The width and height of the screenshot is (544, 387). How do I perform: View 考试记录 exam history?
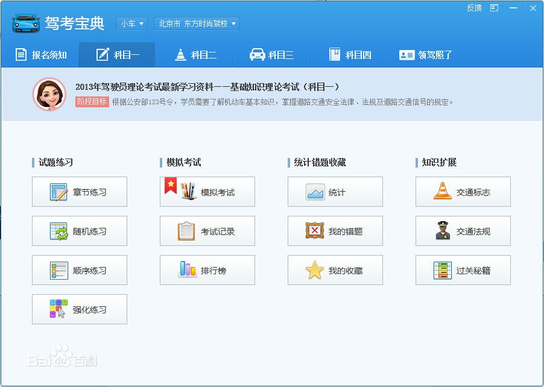[x=207, y=231]
